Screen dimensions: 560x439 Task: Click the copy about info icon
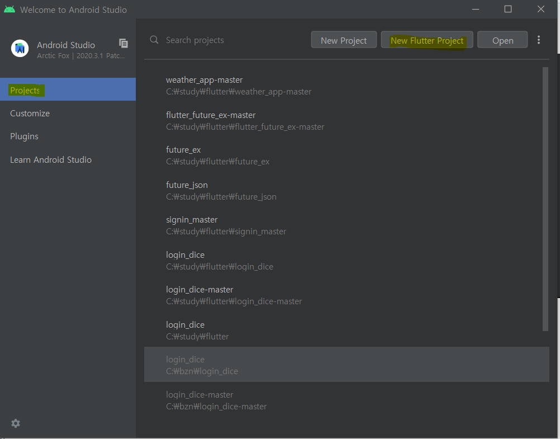[x=124, y=43]
